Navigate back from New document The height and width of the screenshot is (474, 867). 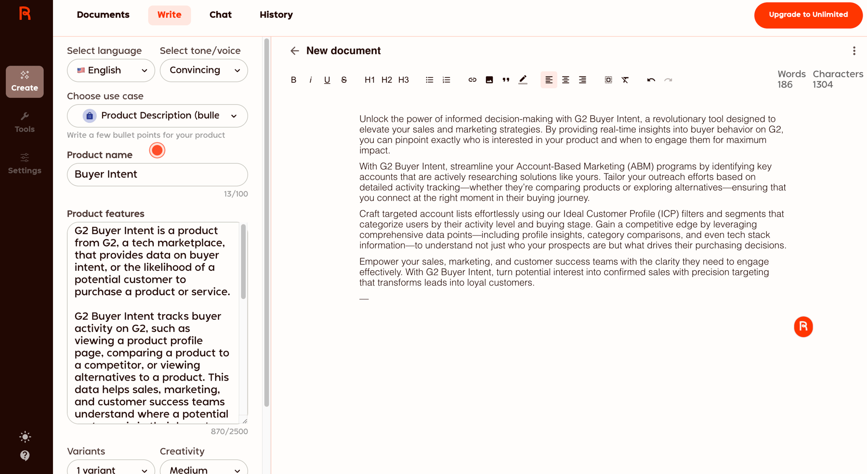(x=295, y=51)
